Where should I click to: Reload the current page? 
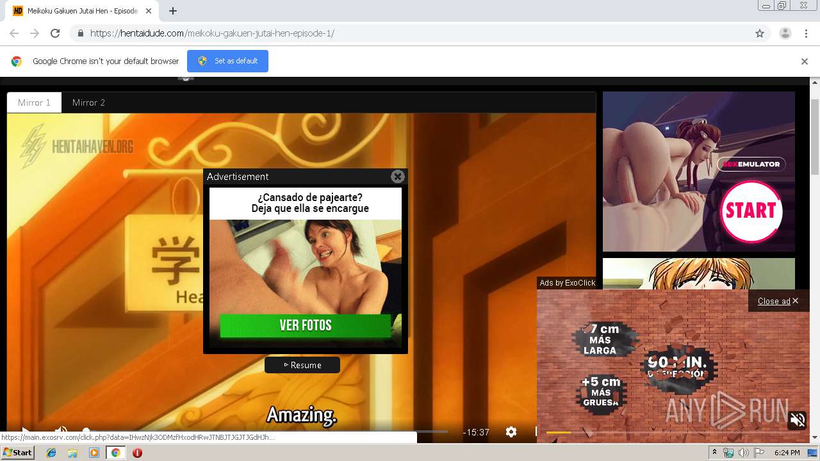pyautogui.click(x=55, y=33)
